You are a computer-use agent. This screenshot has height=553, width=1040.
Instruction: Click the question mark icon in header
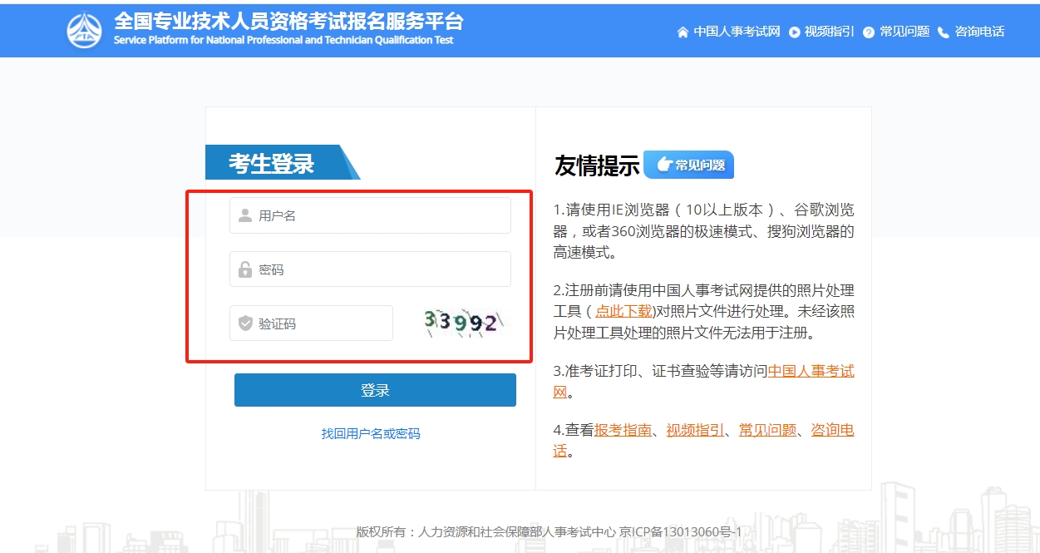click(x=869, y=32)
